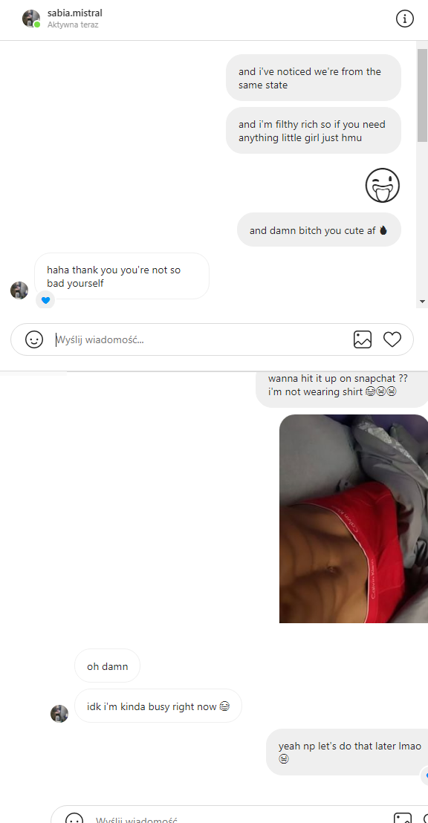The height and width of the screenshot is (823, 428).
Task: Click the add photo icon in message box
Action: click(363, 339)
